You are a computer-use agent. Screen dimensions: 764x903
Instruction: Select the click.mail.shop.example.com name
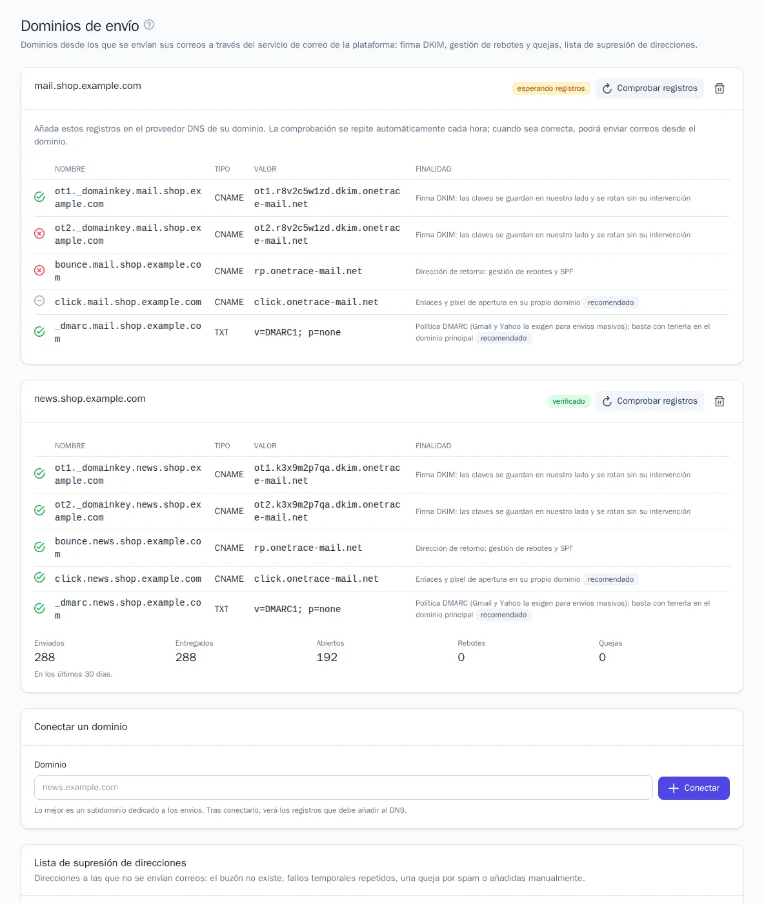tap(128, 302)
